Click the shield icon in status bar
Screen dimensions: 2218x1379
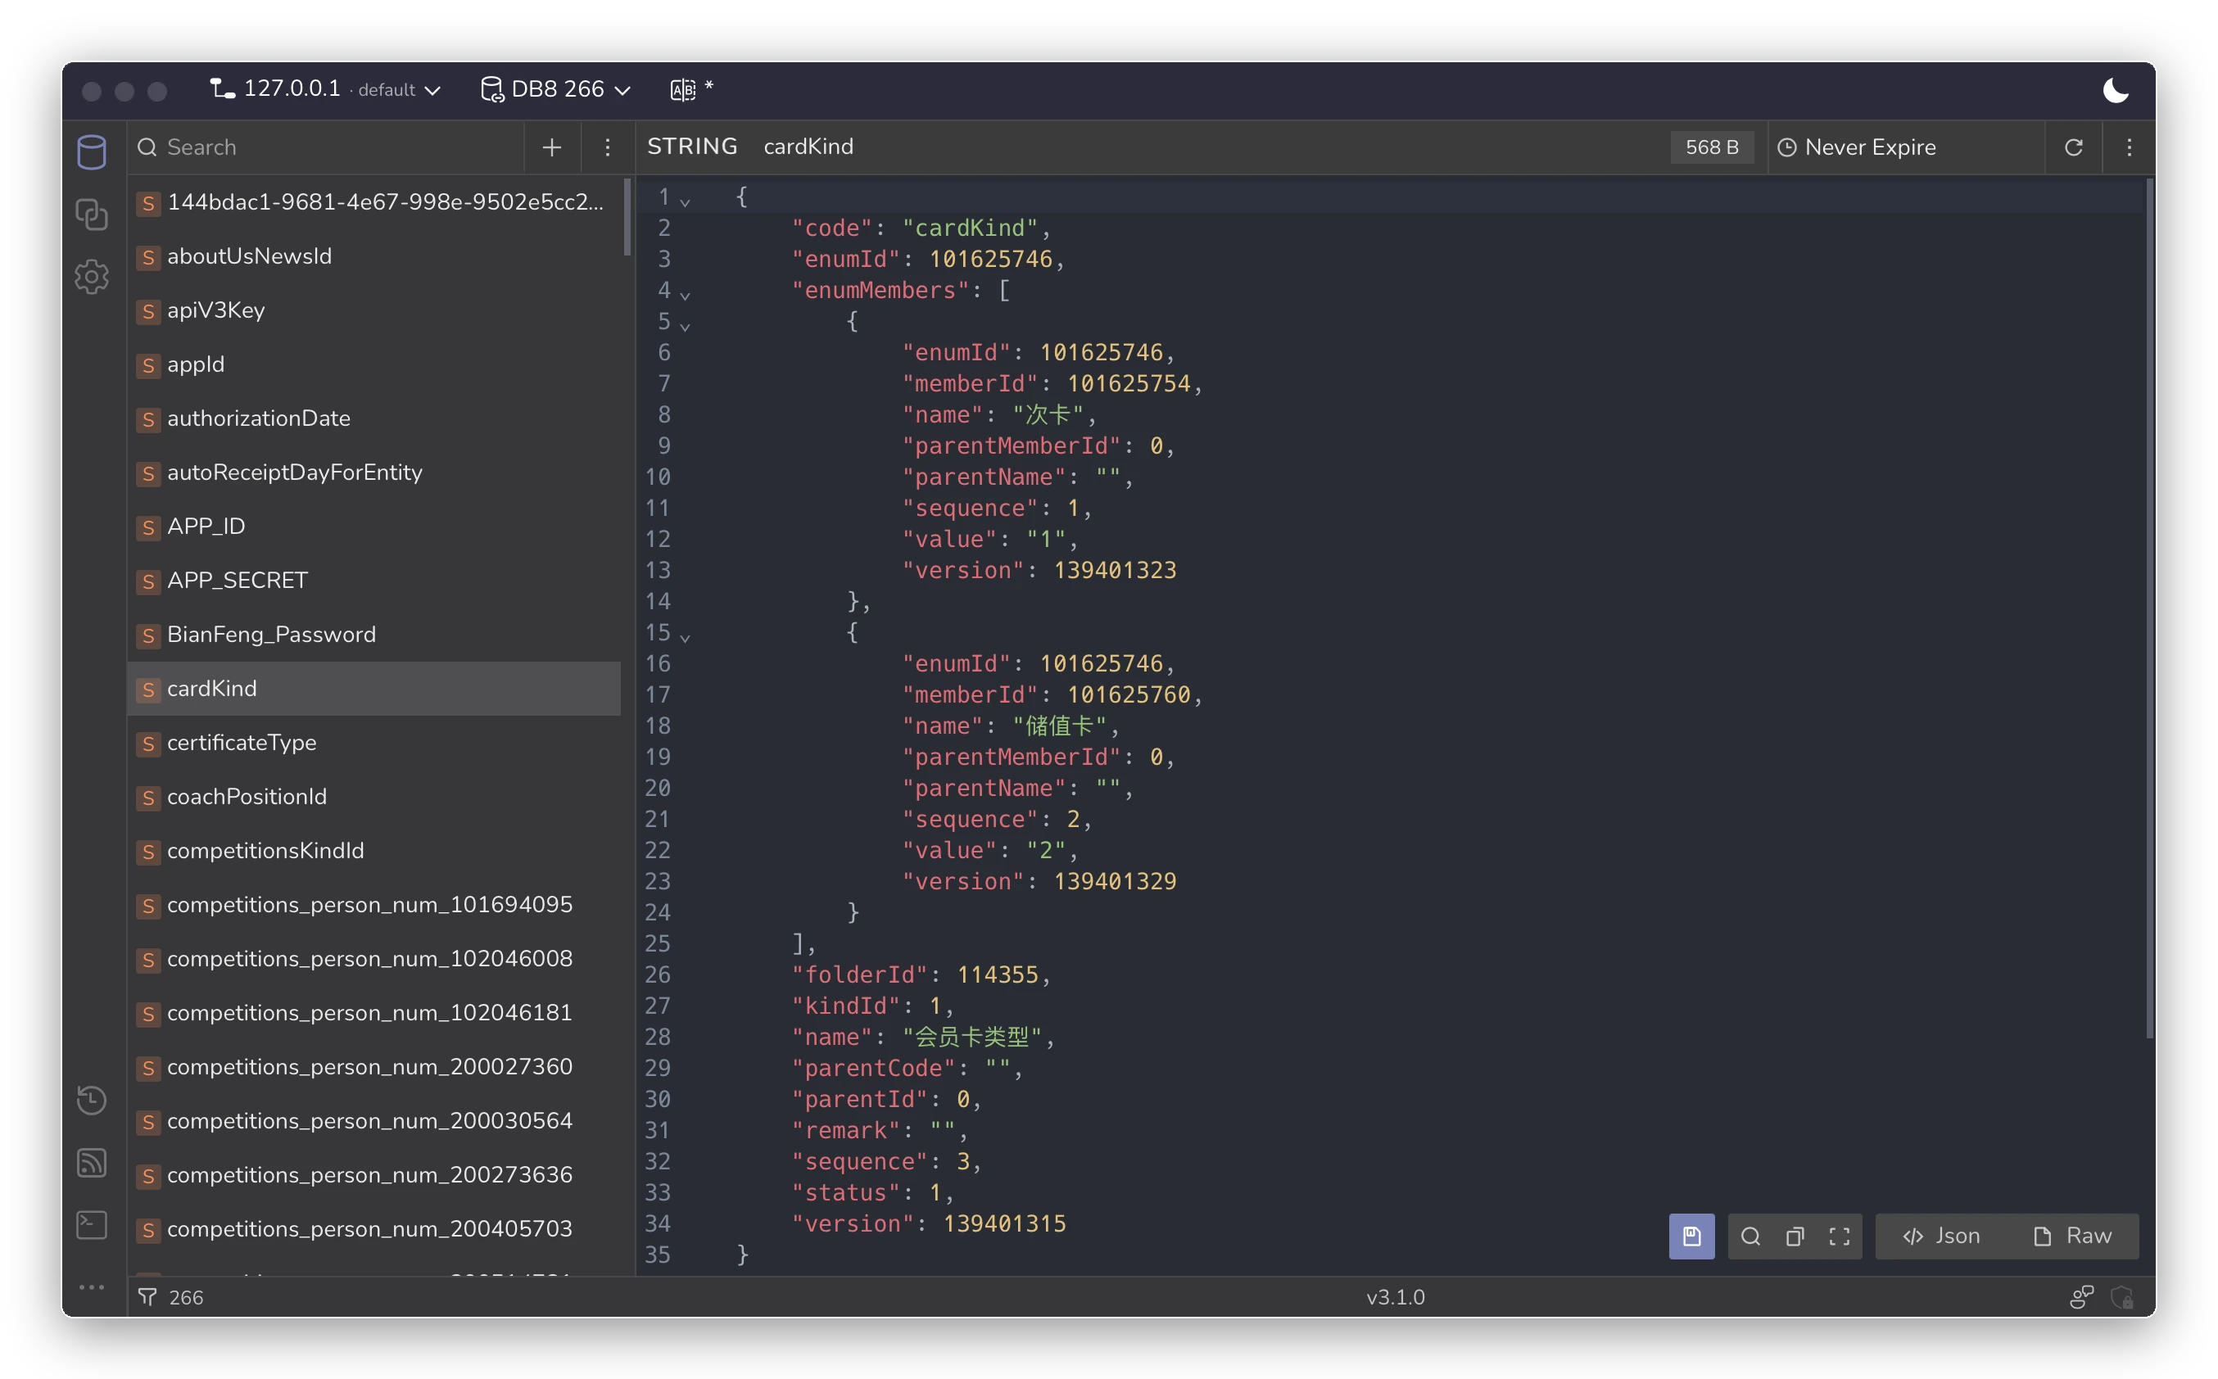coord(2121,1297)
